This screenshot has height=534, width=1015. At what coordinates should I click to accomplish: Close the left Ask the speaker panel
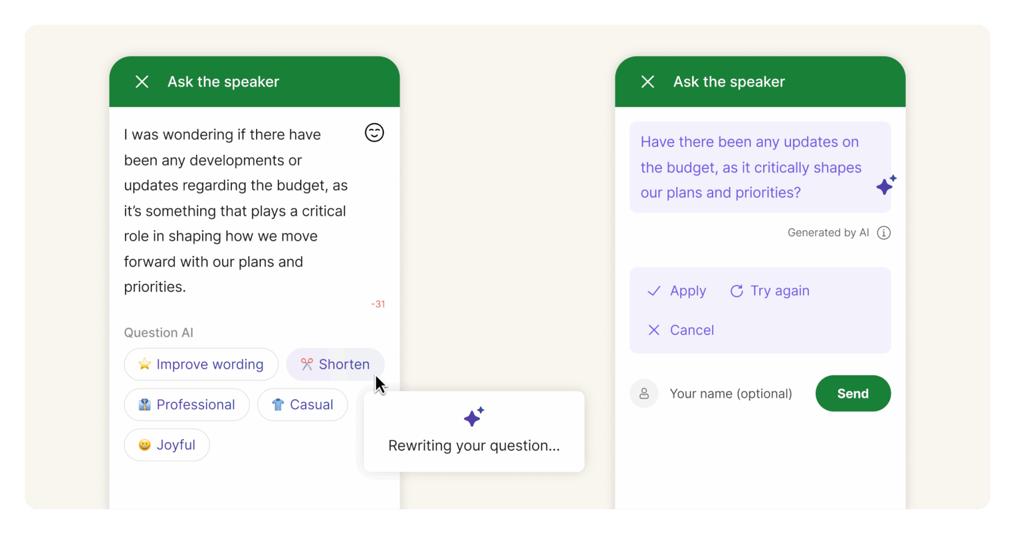tap(142, 82)
